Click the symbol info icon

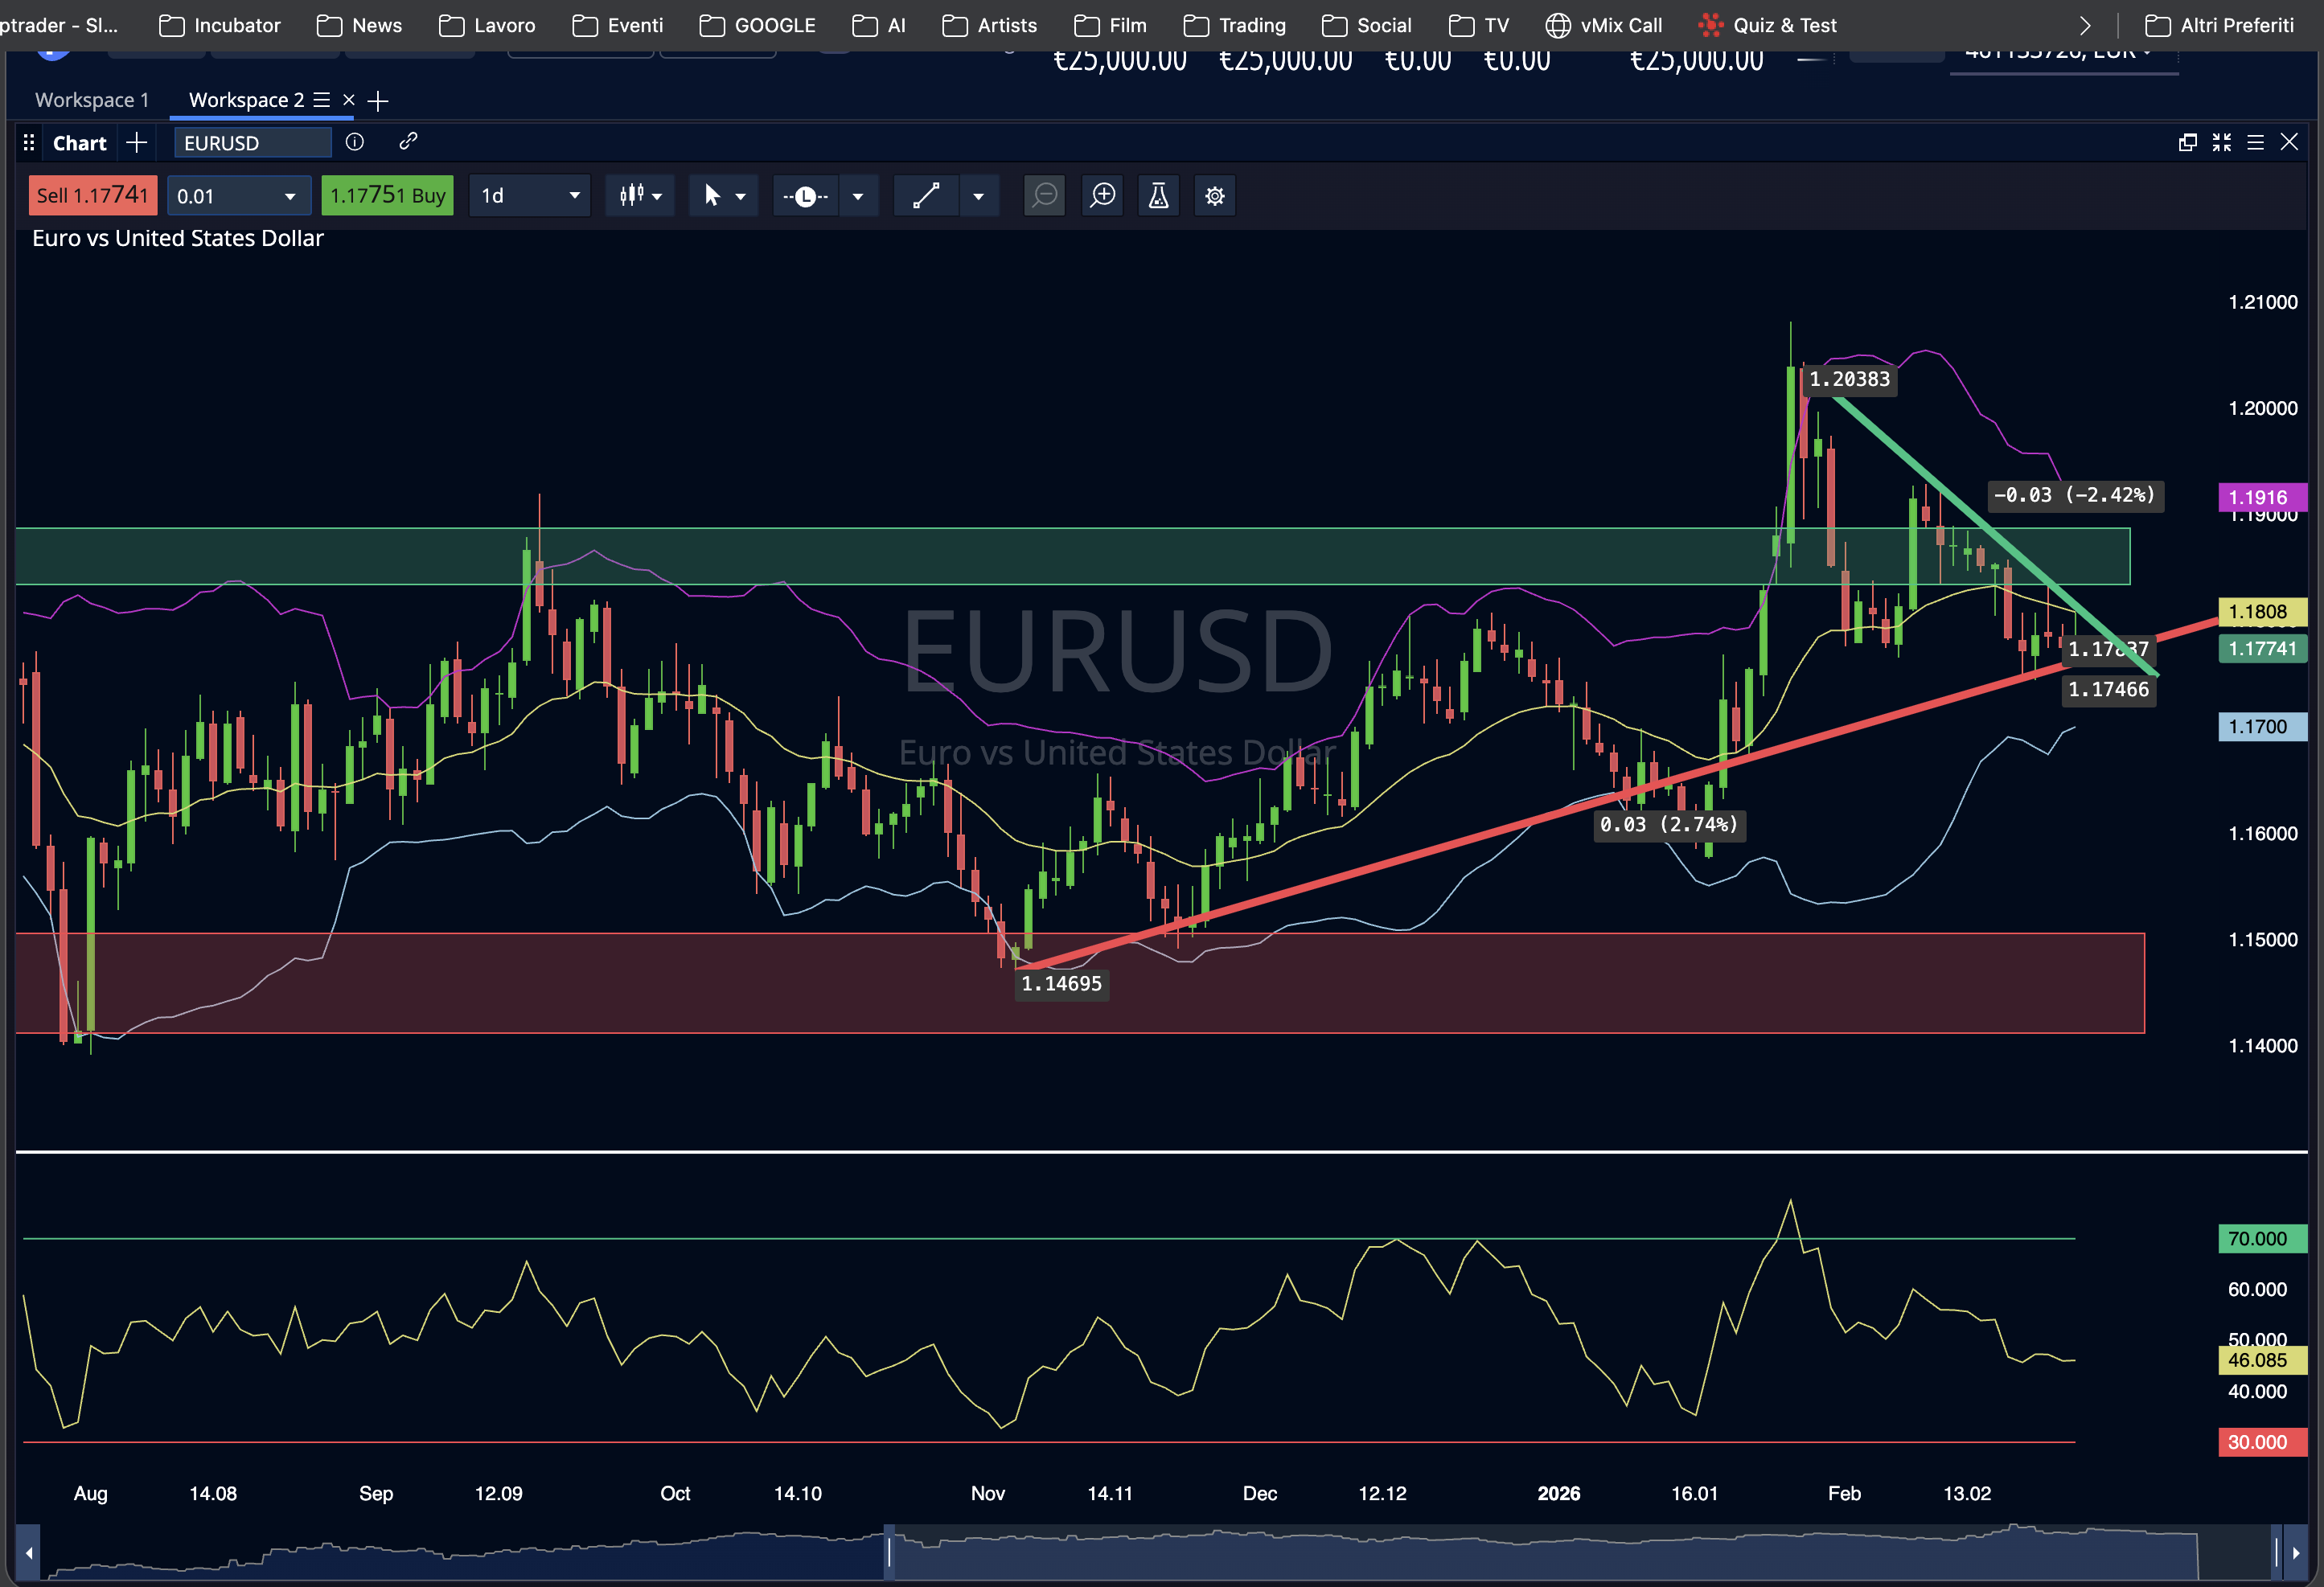[x=354, y=143]
